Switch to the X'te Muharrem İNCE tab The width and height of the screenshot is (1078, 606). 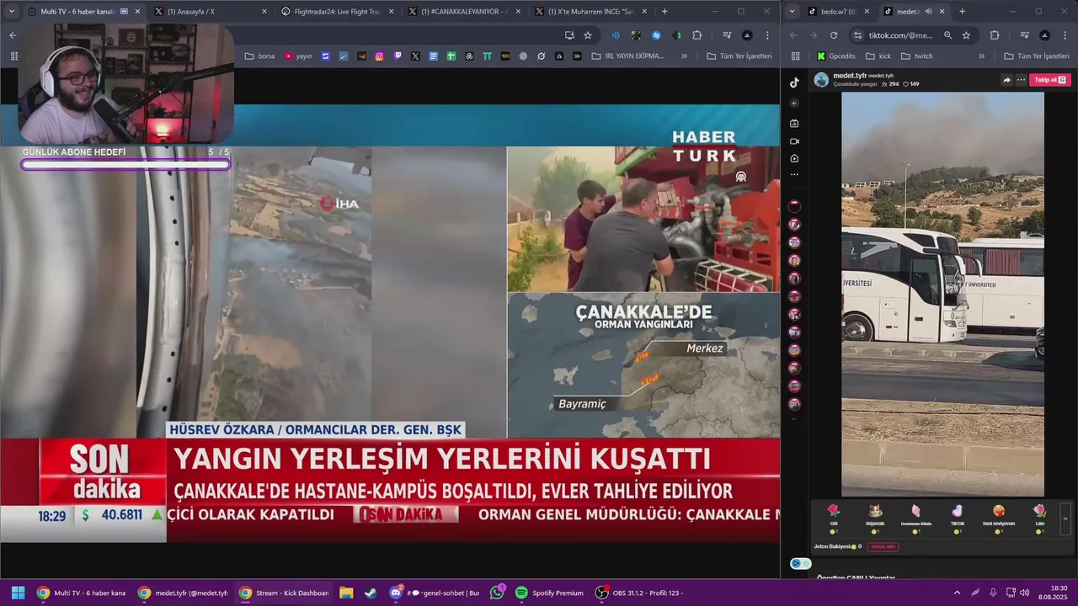point(590,12)
